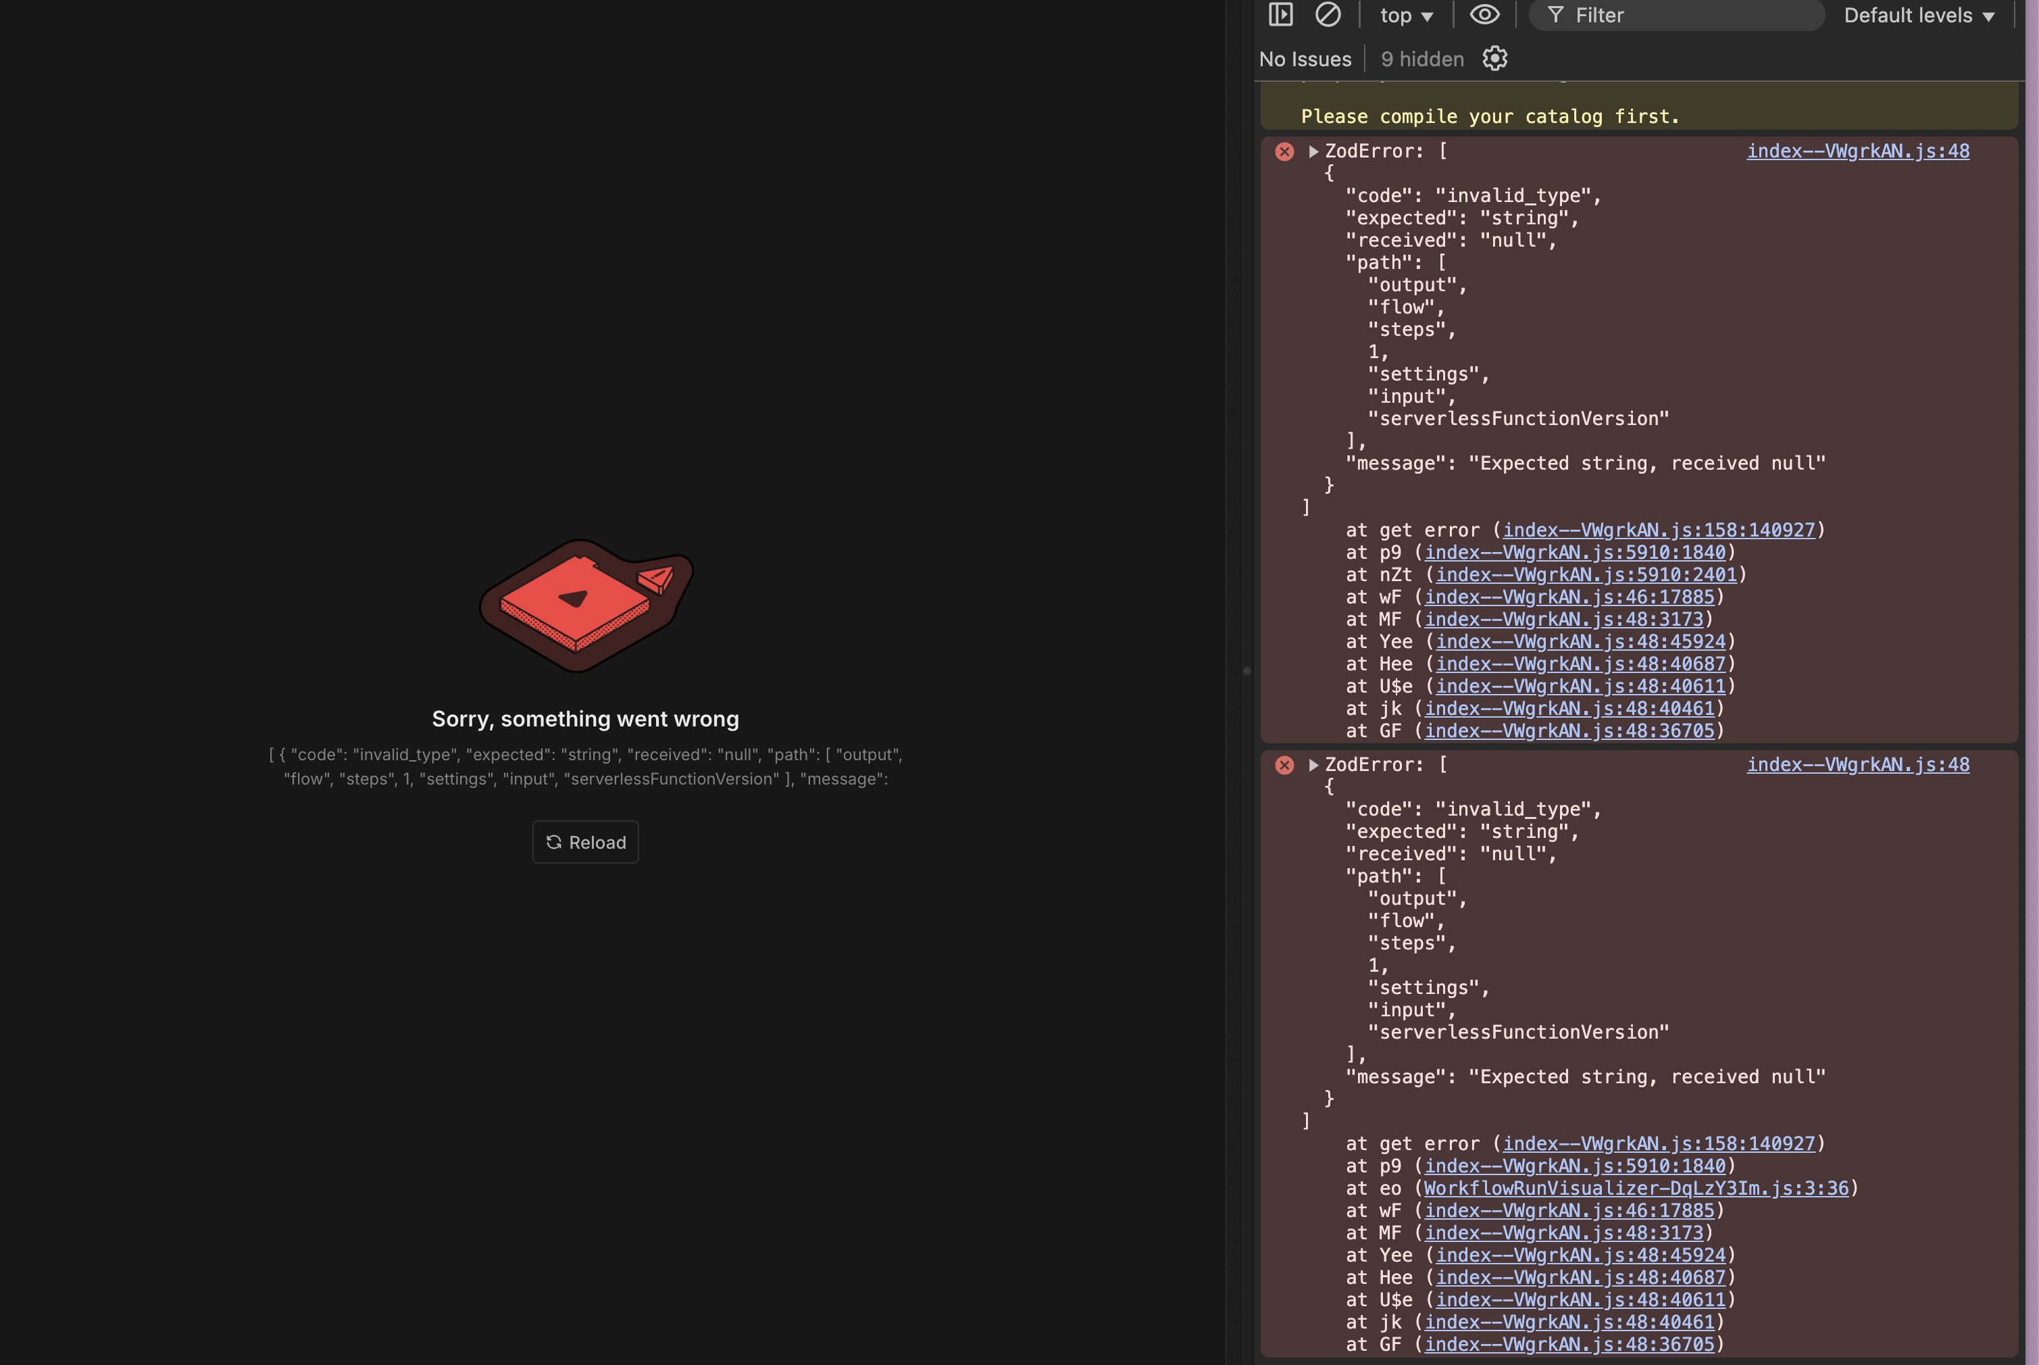Image resolution: width=2039 pixels, height=1365 pixels.
Task: Click the Filter input field
Action: (1688, 16)
